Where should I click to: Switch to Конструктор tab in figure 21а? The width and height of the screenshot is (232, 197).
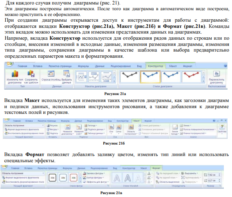pyautogui.click(x=155, y=66)
